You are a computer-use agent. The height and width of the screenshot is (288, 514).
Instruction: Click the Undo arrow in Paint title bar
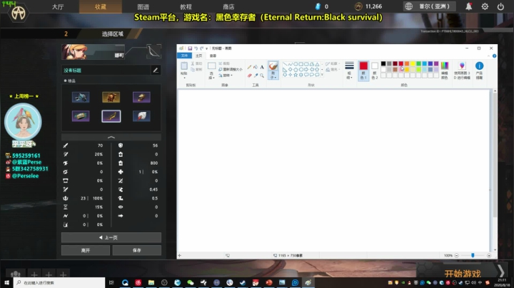196,48
